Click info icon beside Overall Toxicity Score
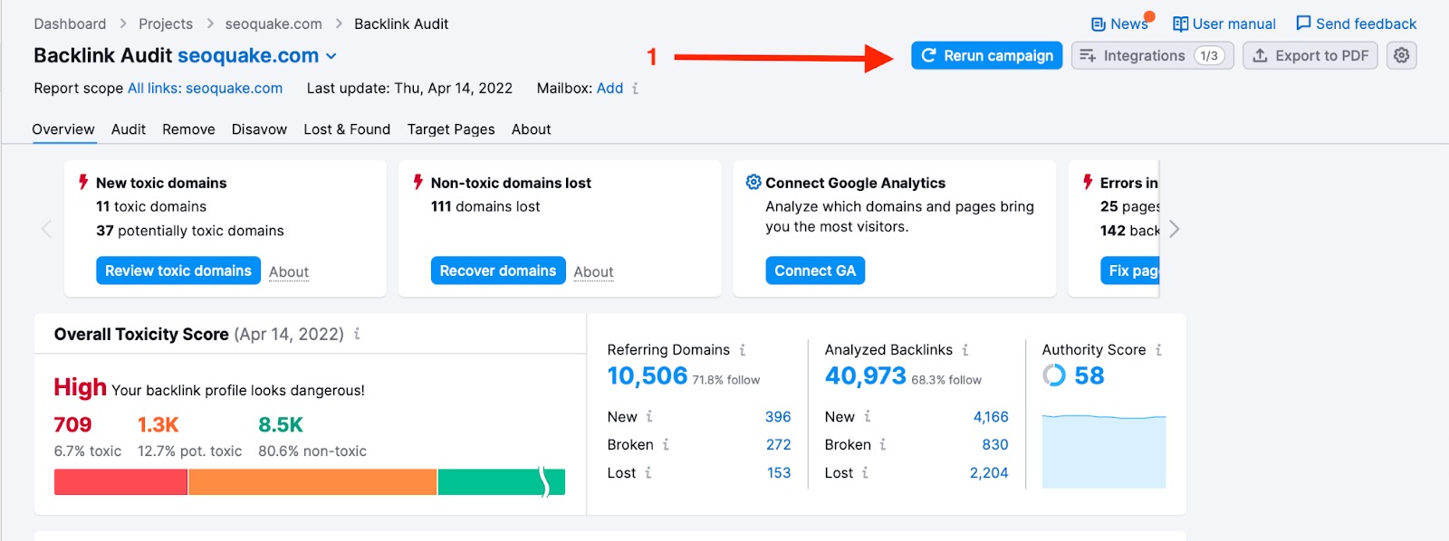Image resolution: width=1449 pixels, height=541 pixels. coord(357,334)
